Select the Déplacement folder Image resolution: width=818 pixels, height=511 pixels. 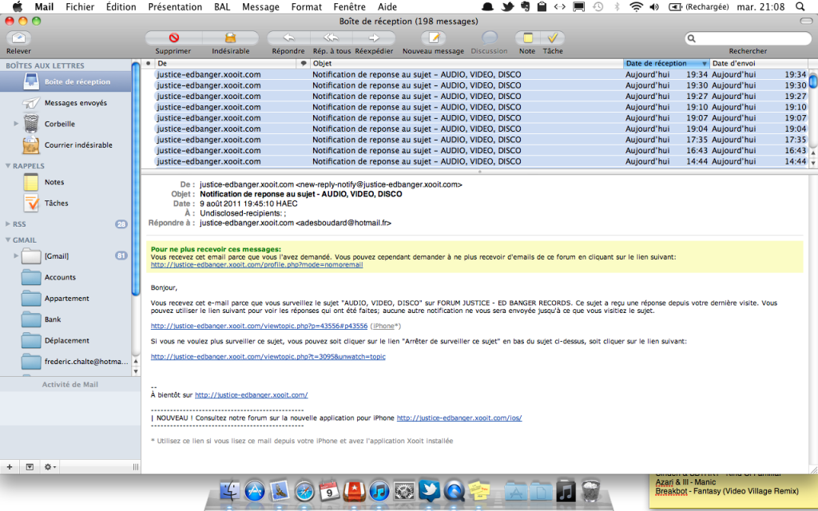66,340
